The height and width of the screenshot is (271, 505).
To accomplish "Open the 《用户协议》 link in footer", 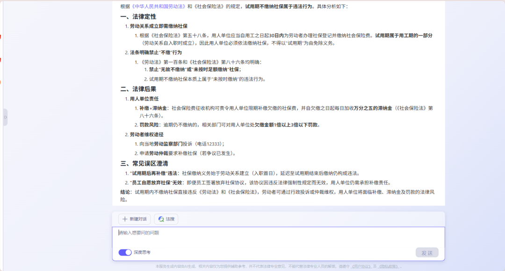I will point(361,266).
